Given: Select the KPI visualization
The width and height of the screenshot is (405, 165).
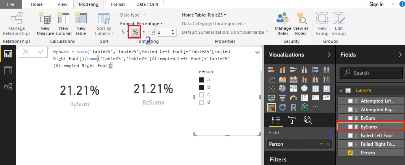Looking at the screenshot, I should (327, 98).
